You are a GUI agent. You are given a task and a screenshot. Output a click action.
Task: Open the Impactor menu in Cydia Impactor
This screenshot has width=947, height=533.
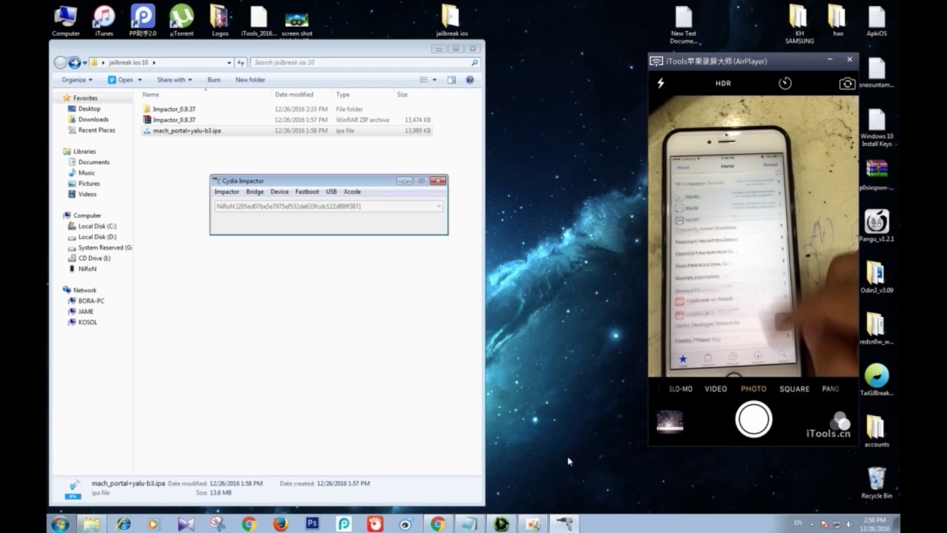click(x=226, y=192)
